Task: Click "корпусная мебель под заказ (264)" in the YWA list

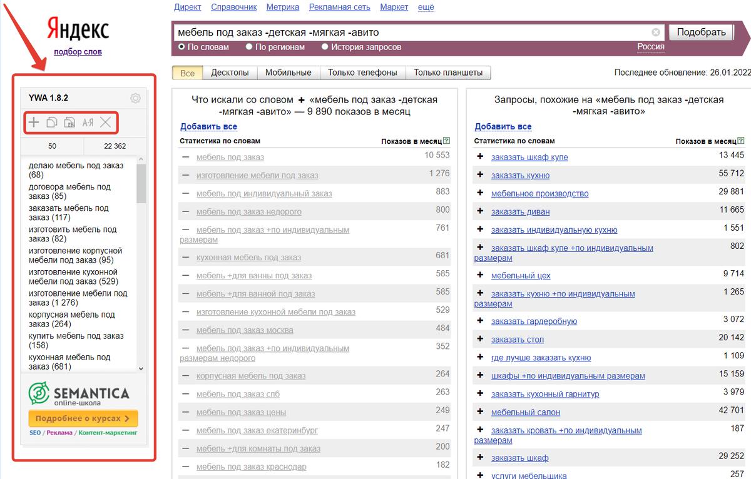Action: tap(72, 320)
